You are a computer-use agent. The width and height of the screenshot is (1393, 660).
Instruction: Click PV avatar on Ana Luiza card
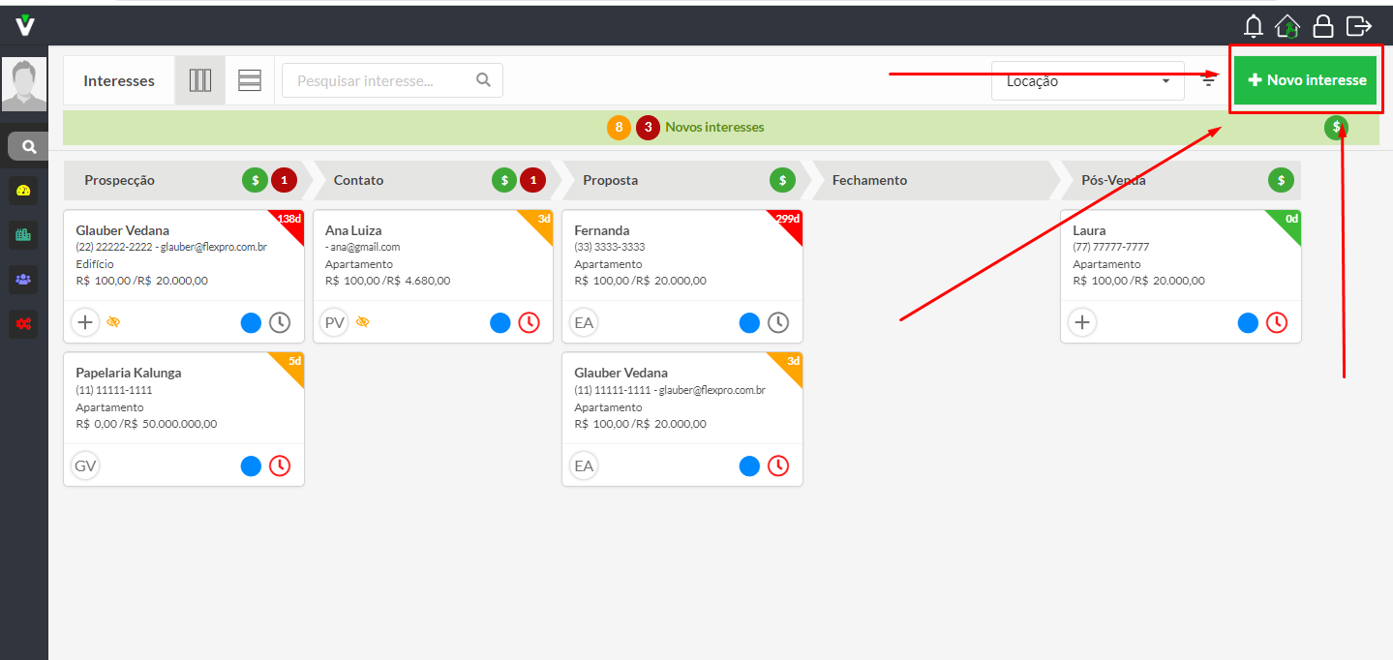click(335, 322)
